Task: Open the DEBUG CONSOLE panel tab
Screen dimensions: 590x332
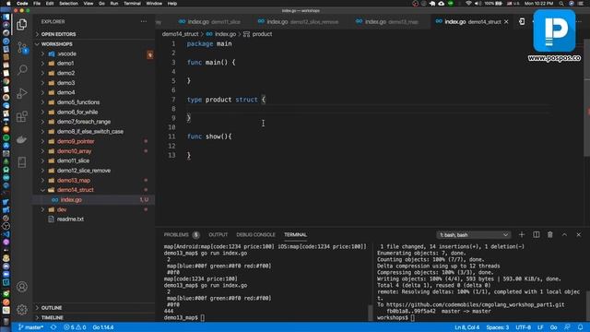Action: 256,235
